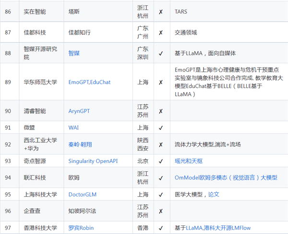Open the 论文 paper link in row 95
Viewport: 288px width, 234px height.
214,194
